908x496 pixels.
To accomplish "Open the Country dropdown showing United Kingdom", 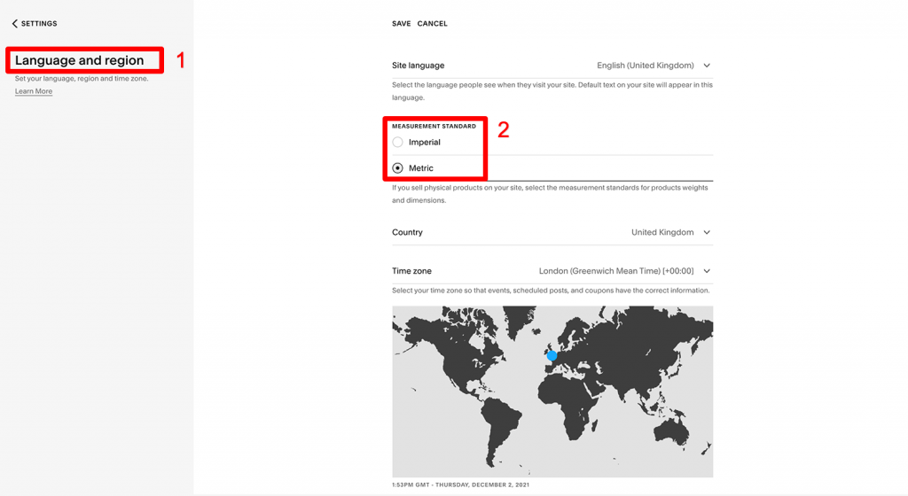I will point(552,232).
